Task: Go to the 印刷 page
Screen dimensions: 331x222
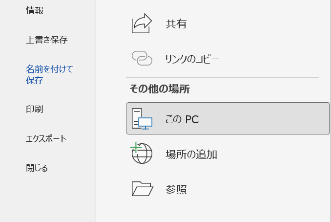Action: coord(34,109)
